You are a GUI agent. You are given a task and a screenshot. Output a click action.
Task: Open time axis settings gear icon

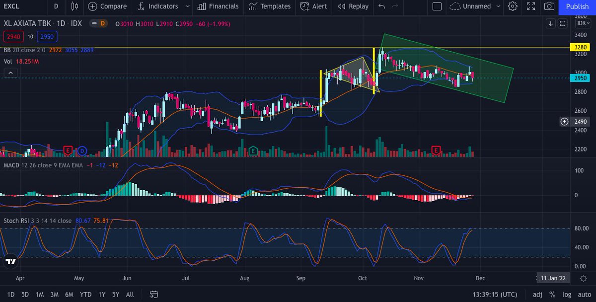click(583, 278)
